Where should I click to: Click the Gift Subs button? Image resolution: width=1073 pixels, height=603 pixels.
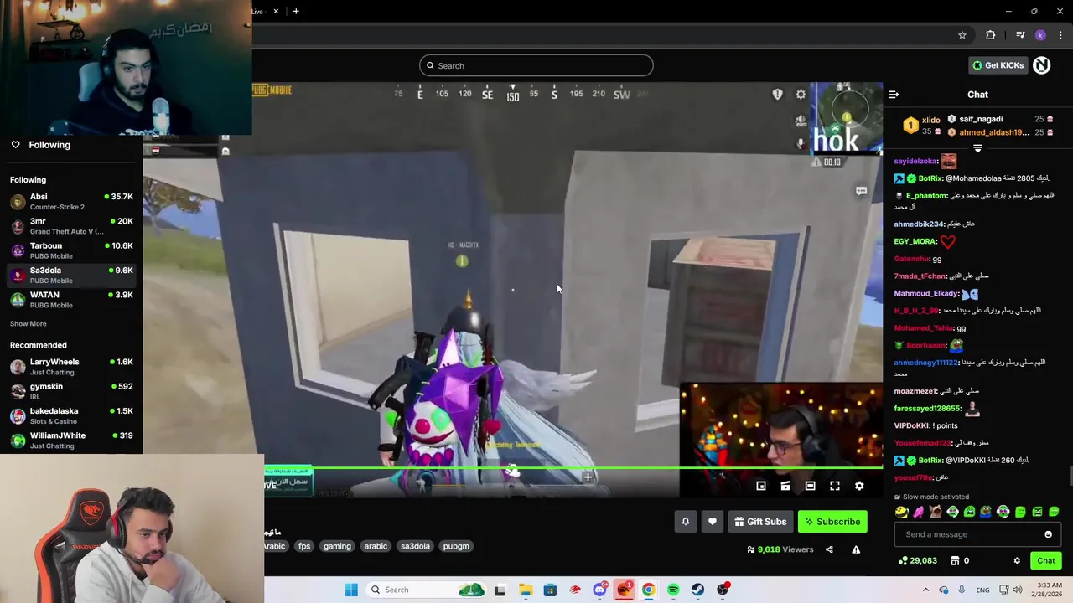(x=760, y=522)
